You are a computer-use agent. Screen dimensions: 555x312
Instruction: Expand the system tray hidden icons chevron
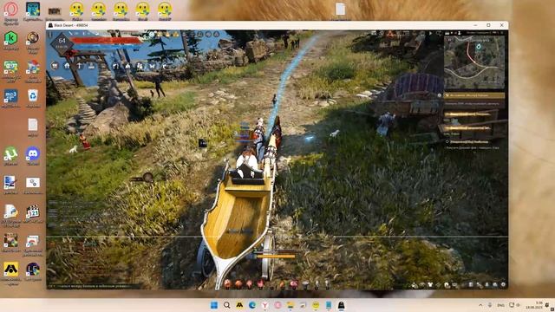[480, 305]
